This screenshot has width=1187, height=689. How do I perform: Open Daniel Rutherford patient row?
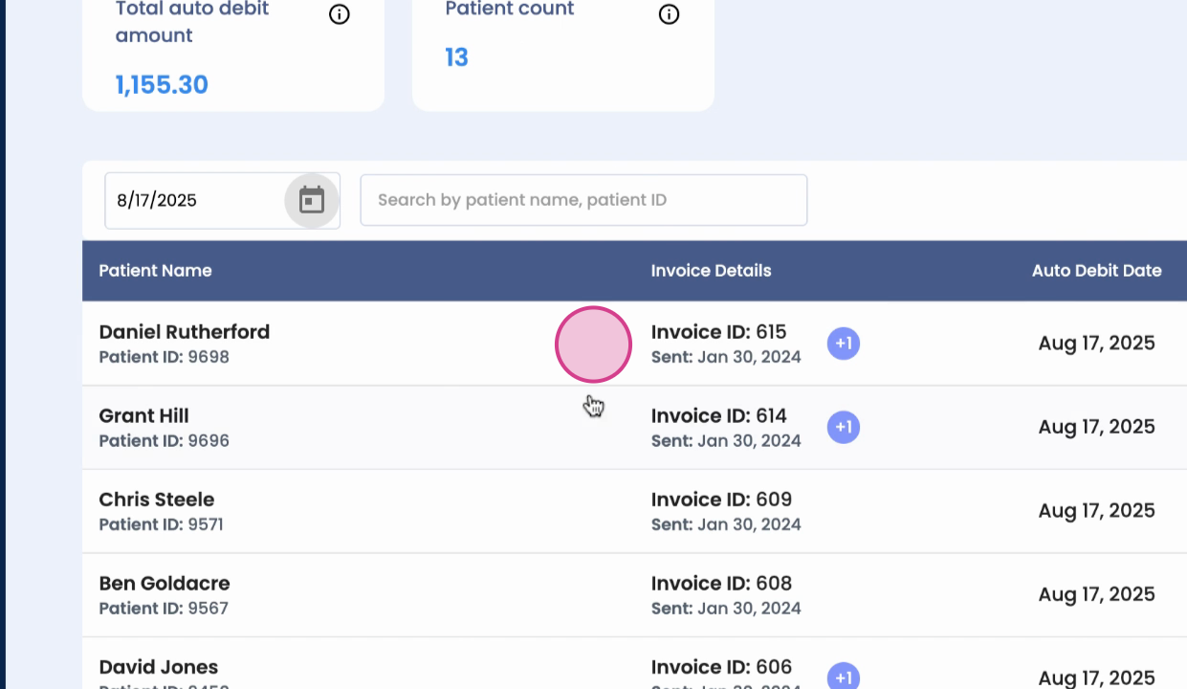click(634, 344)
